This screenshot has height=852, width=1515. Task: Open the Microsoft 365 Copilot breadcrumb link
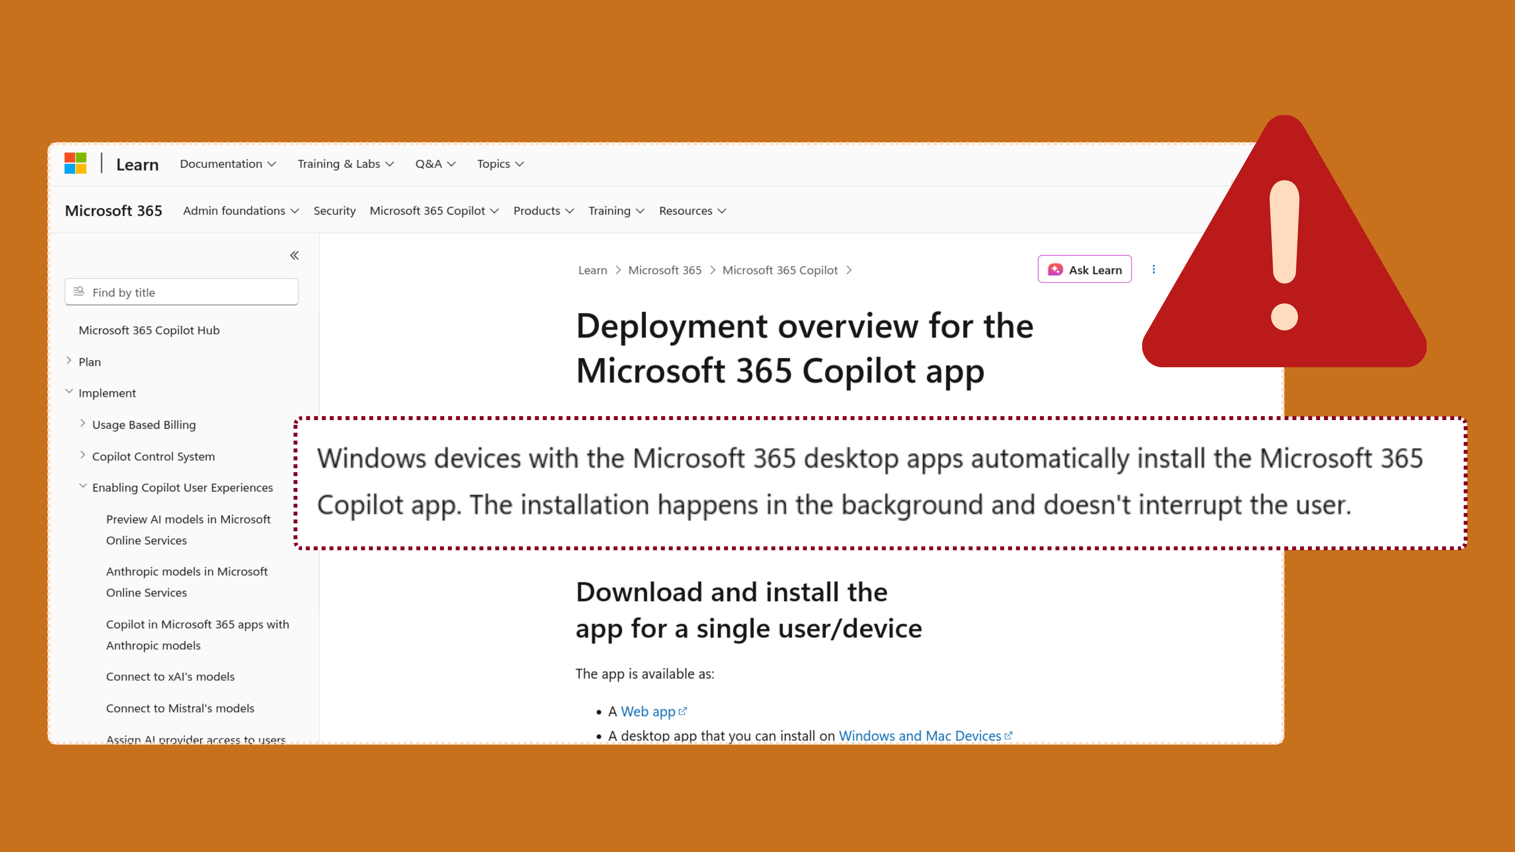780,271
